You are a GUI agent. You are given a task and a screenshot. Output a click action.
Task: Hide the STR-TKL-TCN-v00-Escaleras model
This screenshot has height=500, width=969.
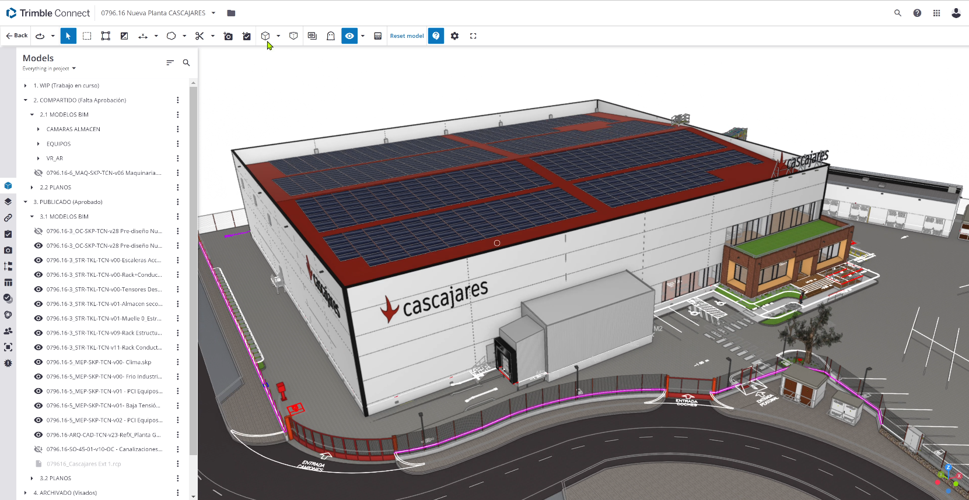(39, 260)
